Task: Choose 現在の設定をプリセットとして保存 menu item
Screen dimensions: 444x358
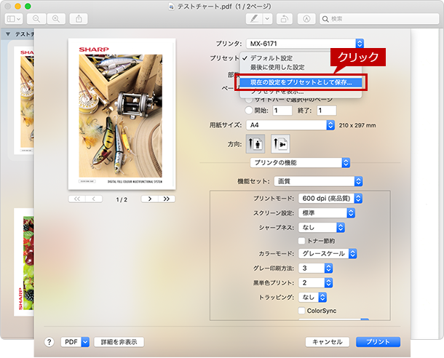Action: [x=301, y=82]
